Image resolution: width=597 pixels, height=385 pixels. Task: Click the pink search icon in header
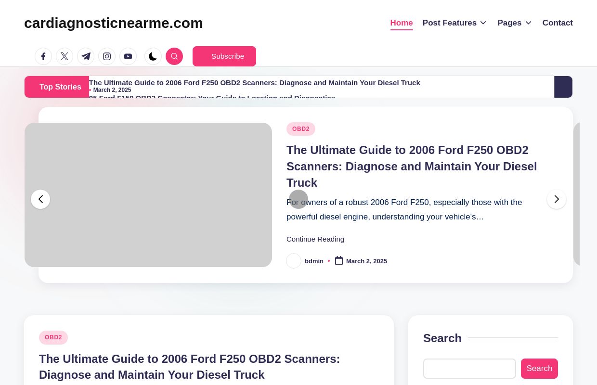(174, 56)
